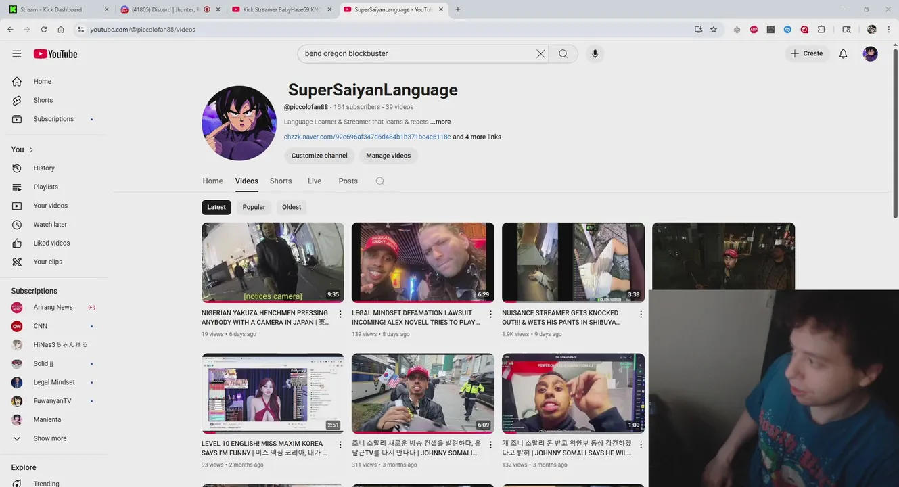The height and width of the screenshot is (487, 899).
Task: Open the YouTube hamburger guide menu
Action: coord(17,53)
